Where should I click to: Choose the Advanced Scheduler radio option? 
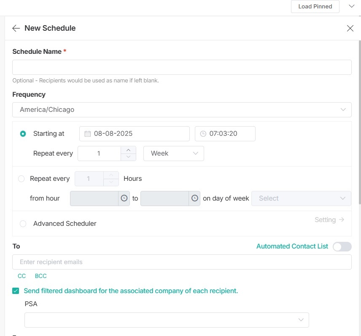click(x=23, y=224)
